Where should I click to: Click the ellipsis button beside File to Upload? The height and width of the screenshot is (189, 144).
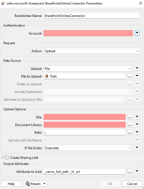130,76
